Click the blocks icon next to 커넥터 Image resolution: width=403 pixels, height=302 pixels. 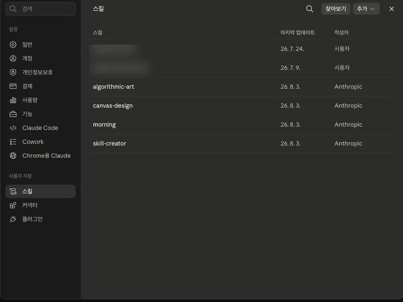[x=13, y=205]
